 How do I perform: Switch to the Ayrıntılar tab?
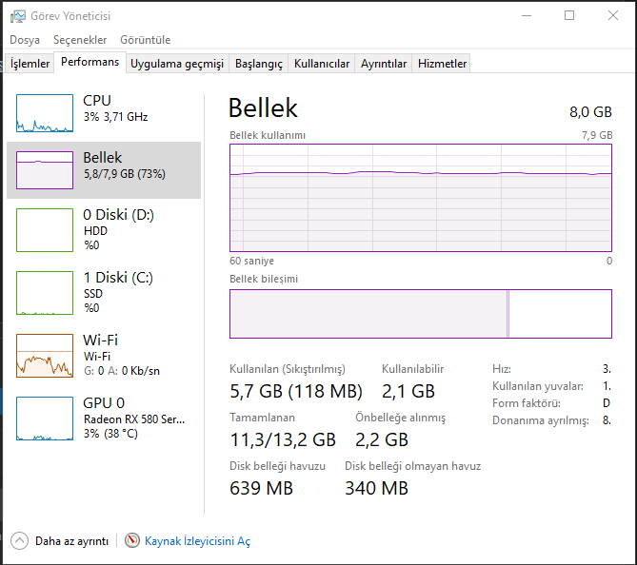coord(384,64)
